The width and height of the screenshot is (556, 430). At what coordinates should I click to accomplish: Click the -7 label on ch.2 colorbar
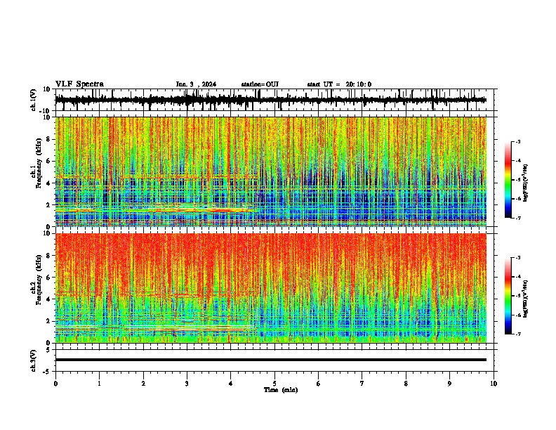pyautogui.click(x=518, y=334)
